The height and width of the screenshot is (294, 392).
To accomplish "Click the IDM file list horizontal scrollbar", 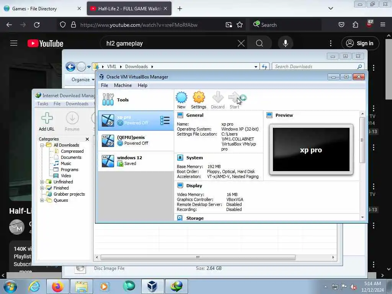I will [198, 257].
